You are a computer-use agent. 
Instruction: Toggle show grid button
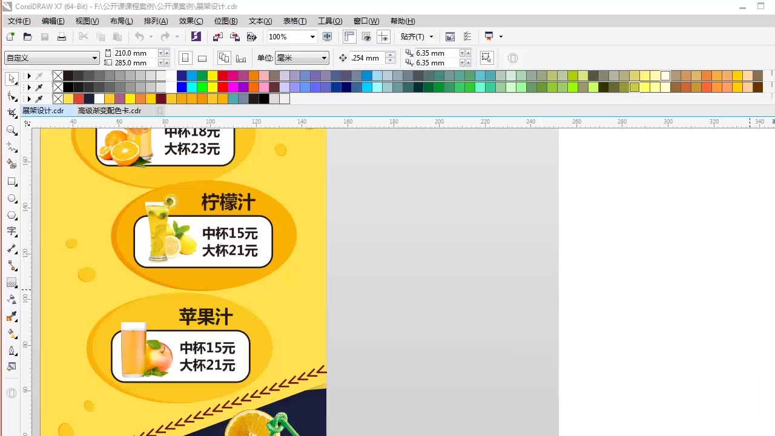click(366, 37)
